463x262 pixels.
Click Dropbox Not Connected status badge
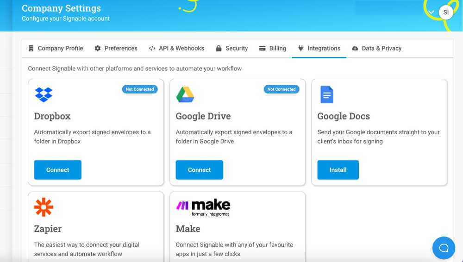(x=140, y=89)
